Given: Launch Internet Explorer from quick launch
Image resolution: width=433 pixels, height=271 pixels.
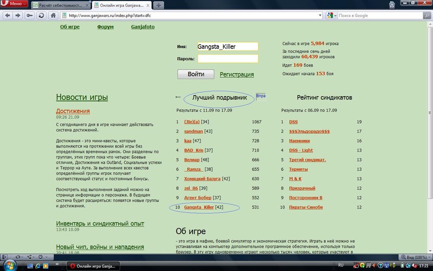Looking at the screenshot, I should coord(38,266).
